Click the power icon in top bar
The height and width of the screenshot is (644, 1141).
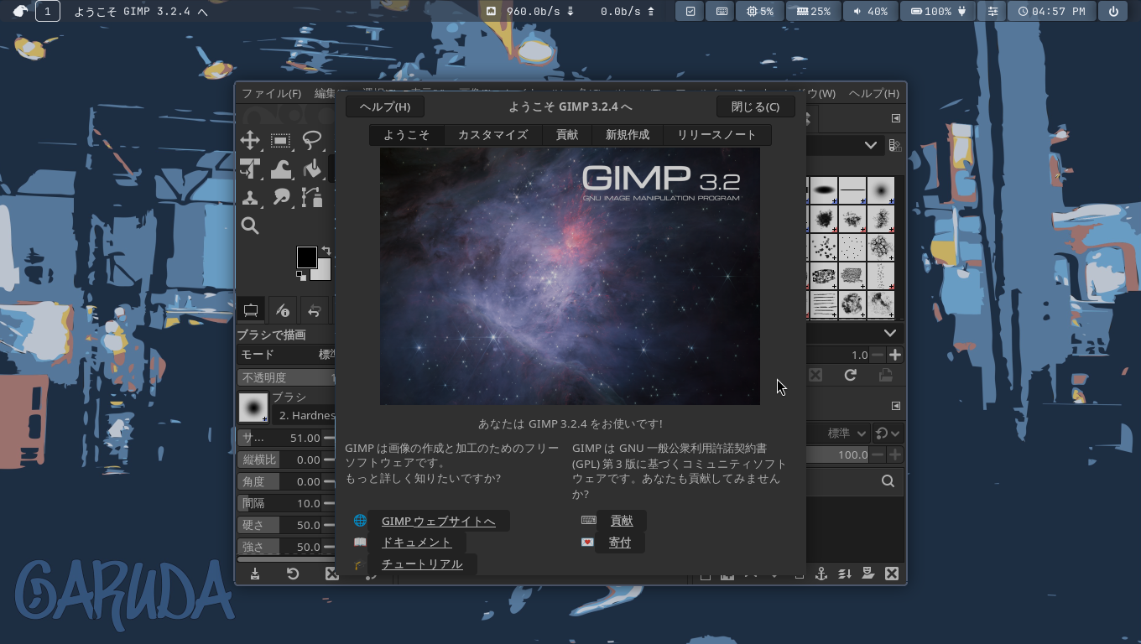coord(1113,11)
